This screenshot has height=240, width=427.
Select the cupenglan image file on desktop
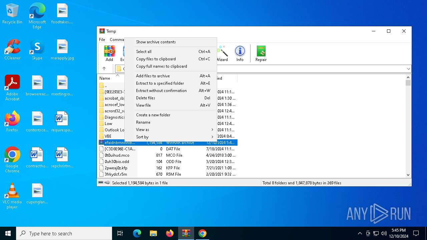coord(37,194)
